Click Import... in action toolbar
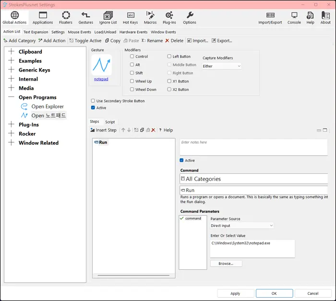 click(x=198, y=40)
